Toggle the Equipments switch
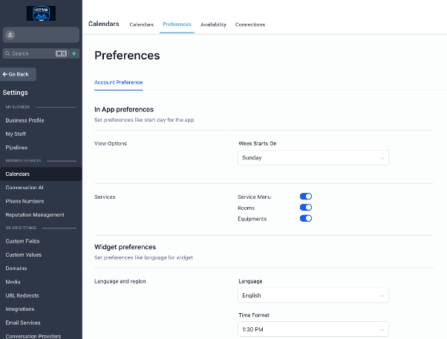Viewport: 447px width, 339px height. click(306, 219)
